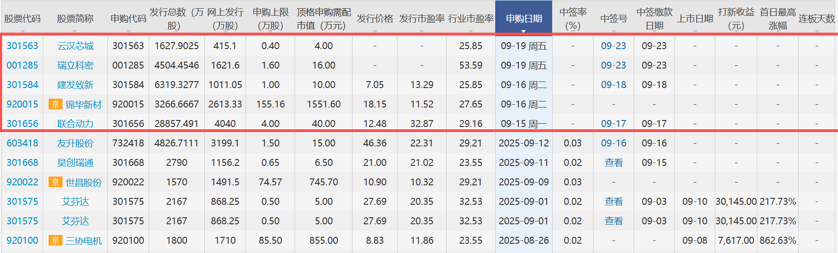Select 发行总数 cell 28857.491
This screenshot has height=253, width=838.
(176, 124)
